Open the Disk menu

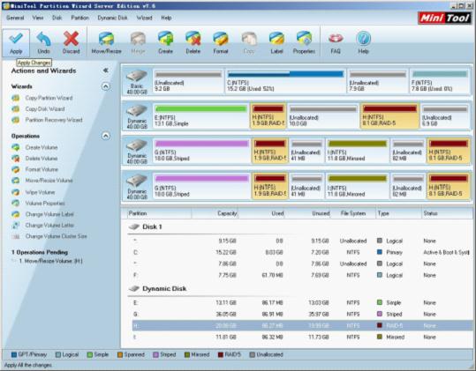(57, 18)
